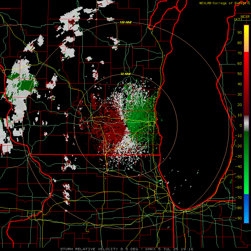Screen dimensions: 251x251
Task: Click the "-30" value on velocity scale
Action: click(x=238, y=156)
